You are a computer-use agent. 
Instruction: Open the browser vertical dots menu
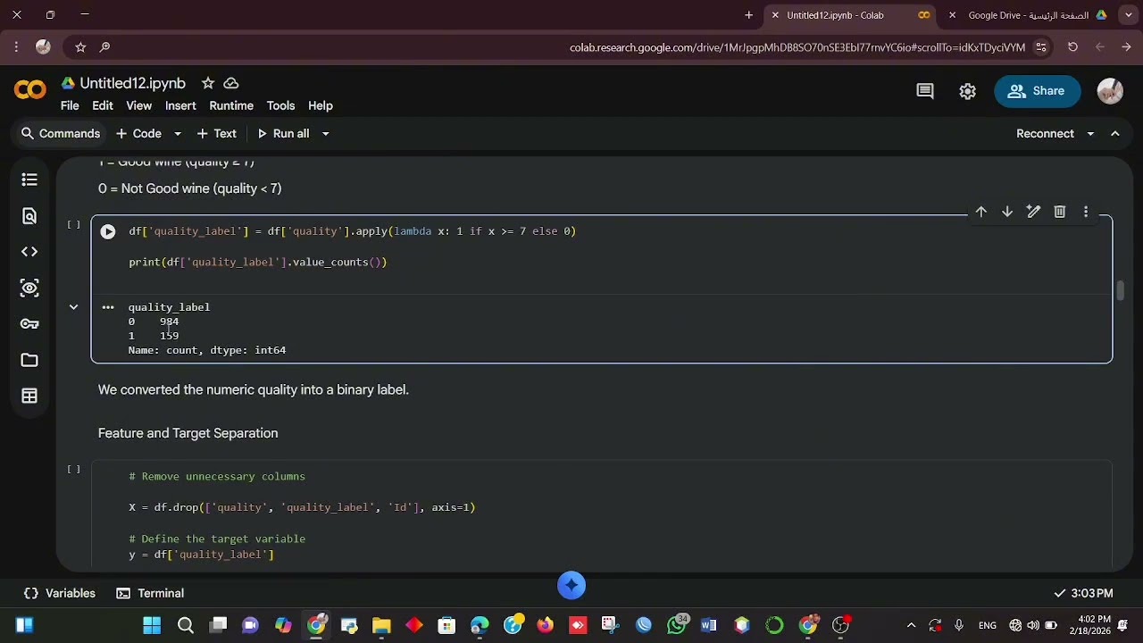tap(17, 47)
